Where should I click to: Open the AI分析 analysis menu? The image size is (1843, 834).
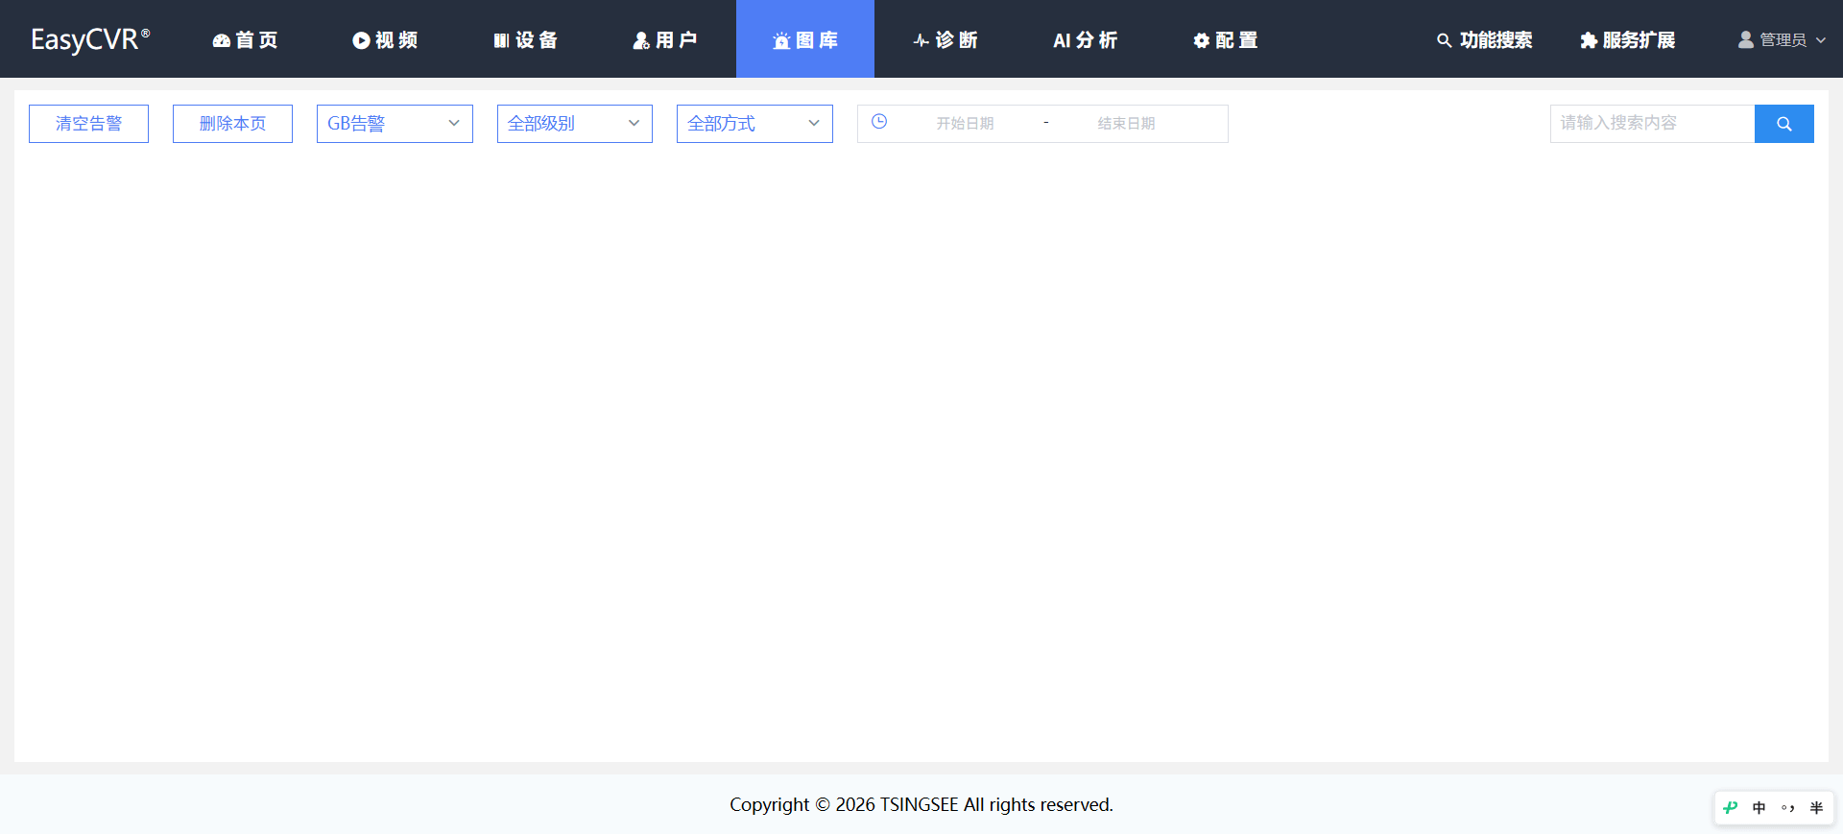tap(1085, 39)
